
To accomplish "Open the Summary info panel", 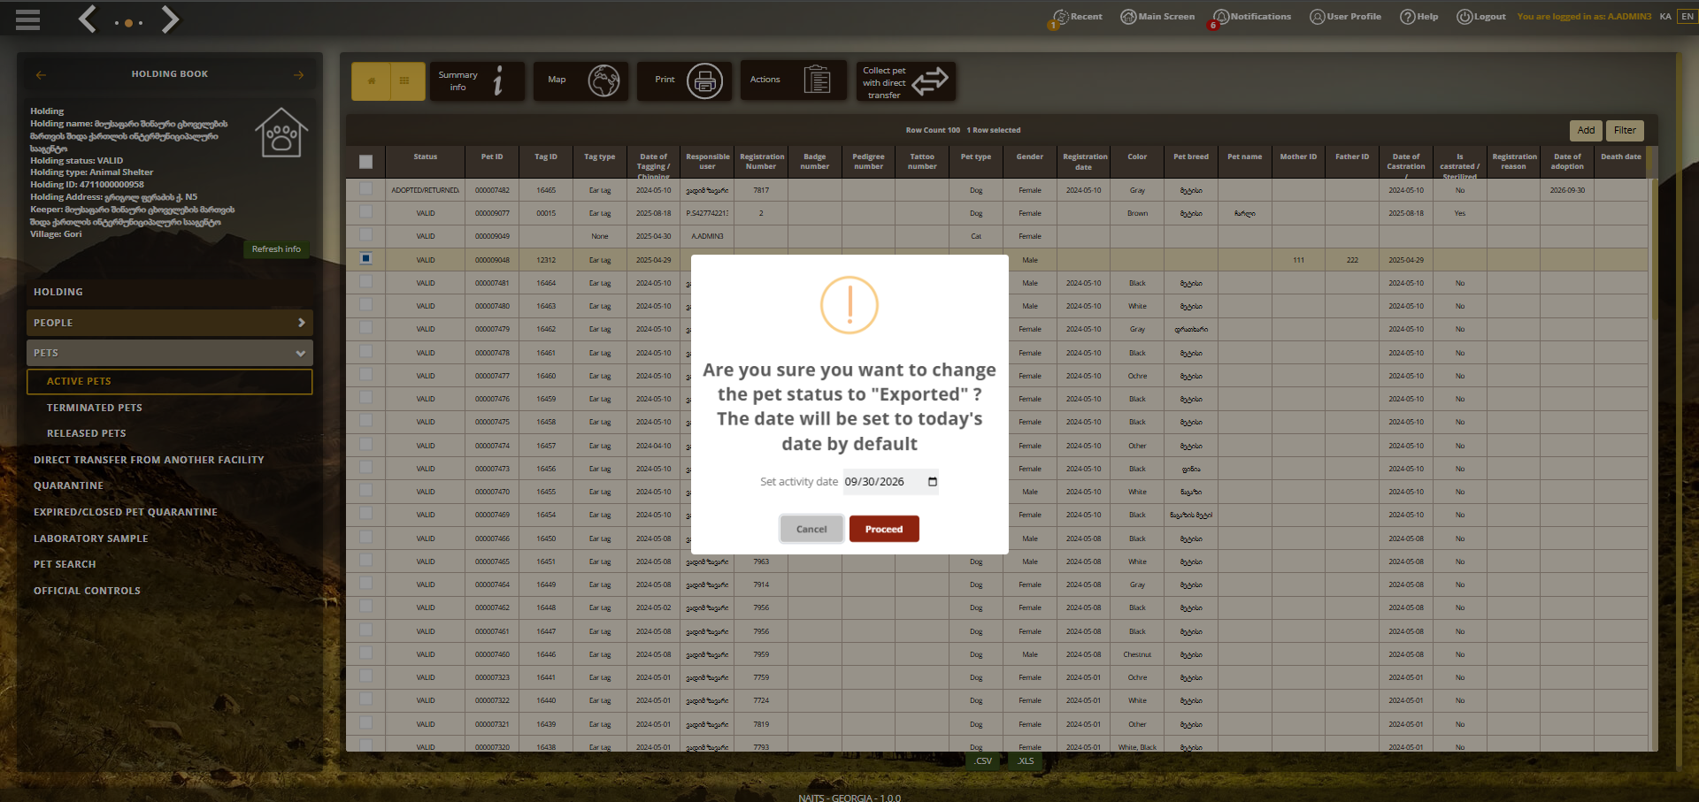I will pyautogui.click(x=477, y=80).
